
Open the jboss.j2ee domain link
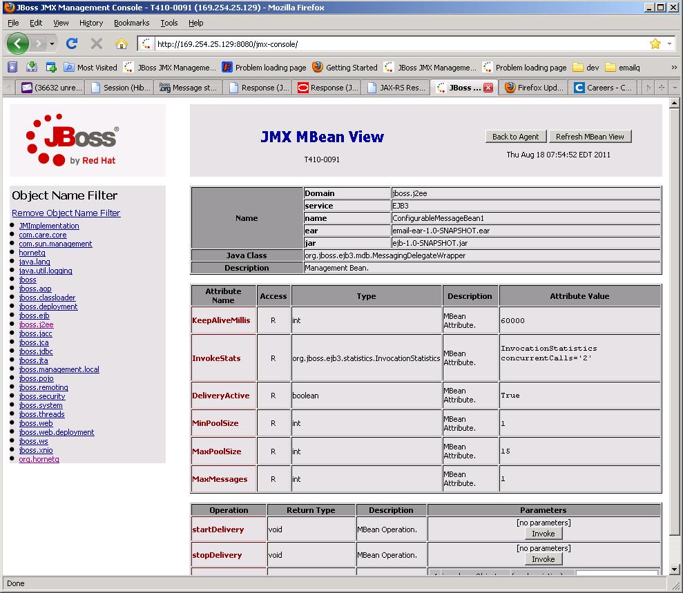[x=36, y=324]
